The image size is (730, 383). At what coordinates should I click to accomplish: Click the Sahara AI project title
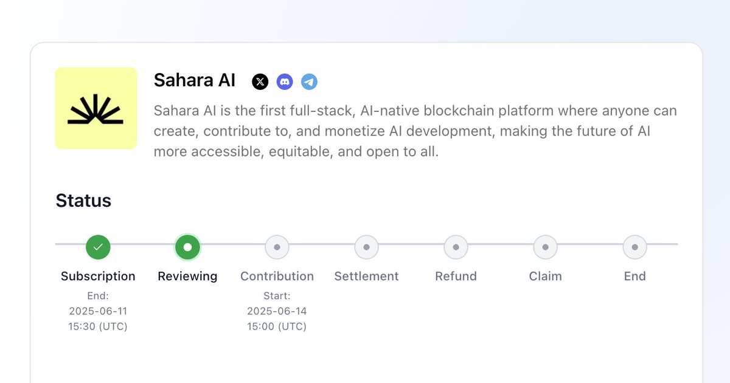click(195, 80)
